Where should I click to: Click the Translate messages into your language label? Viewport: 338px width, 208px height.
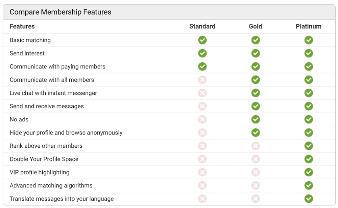pos(62,199)
